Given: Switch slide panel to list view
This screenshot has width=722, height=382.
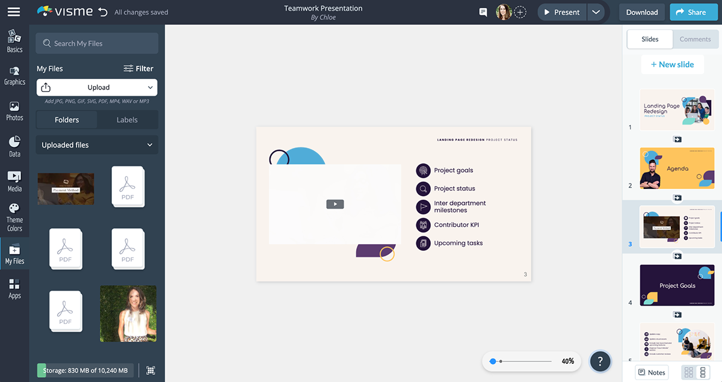Looking at the screenshot, I should pyautogui.click(x=702, y=372).
